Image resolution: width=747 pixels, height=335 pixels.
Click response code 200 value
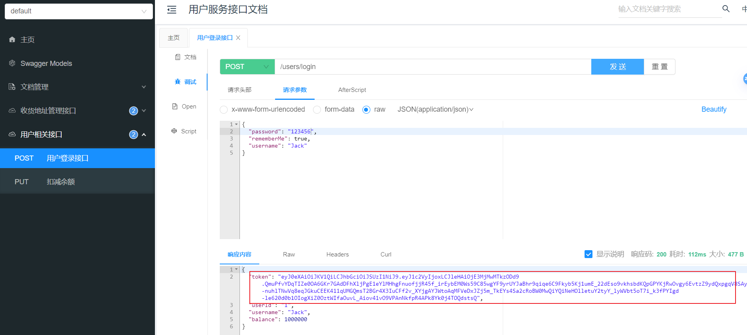coord(662,255)
